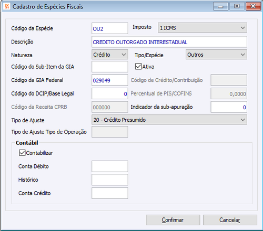Viewport: 263px width, 231px height.
Task: Expand the Tipo de Ajuste dropdown
Action: 169,120
